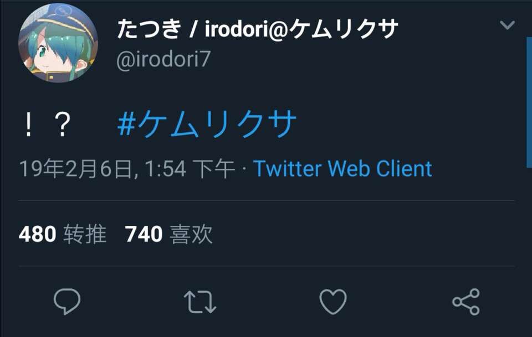Click the 1:54 下午 time text
This screenshot has width=532, height=337.
point(190,168)
